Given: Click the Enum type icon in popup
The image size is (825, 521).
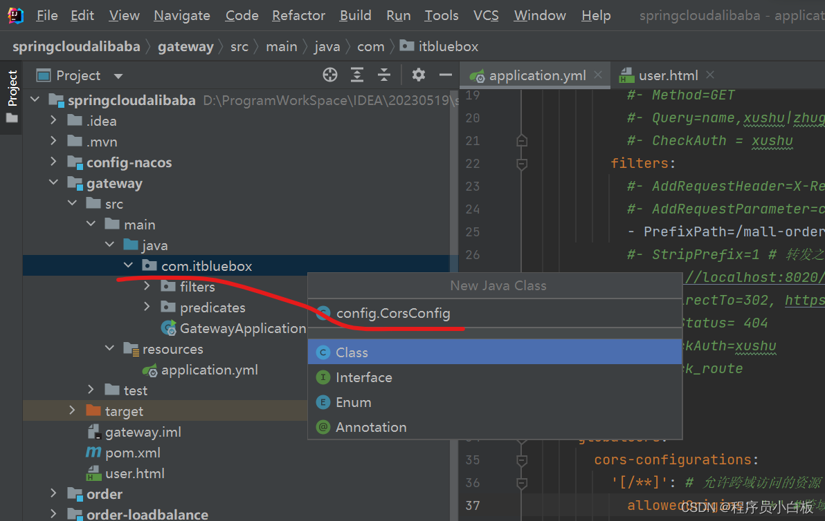Looking at the screenshot, I should coord(323,402).
